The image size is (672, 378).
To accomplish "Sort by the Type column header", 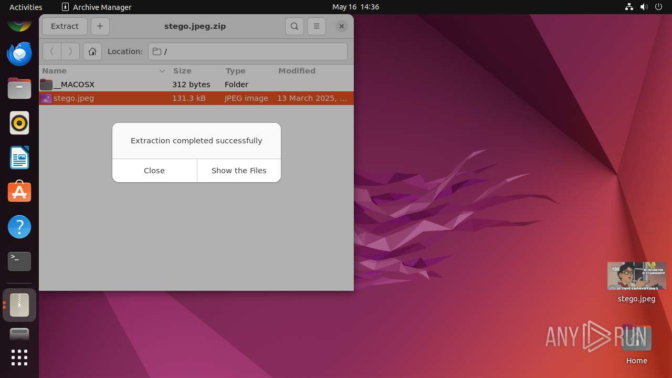I will (x=248, y=71).
